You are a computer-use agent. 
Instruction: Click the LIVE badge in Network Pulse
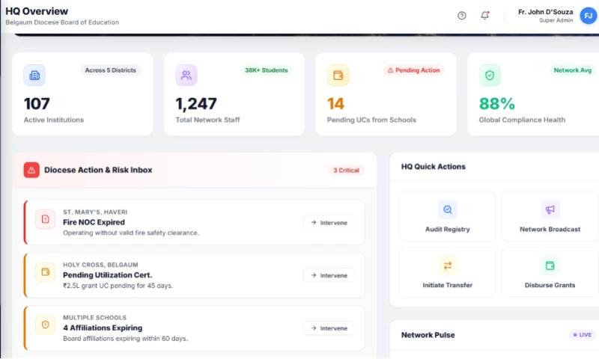pyautogui.click(x=583, y=334)
